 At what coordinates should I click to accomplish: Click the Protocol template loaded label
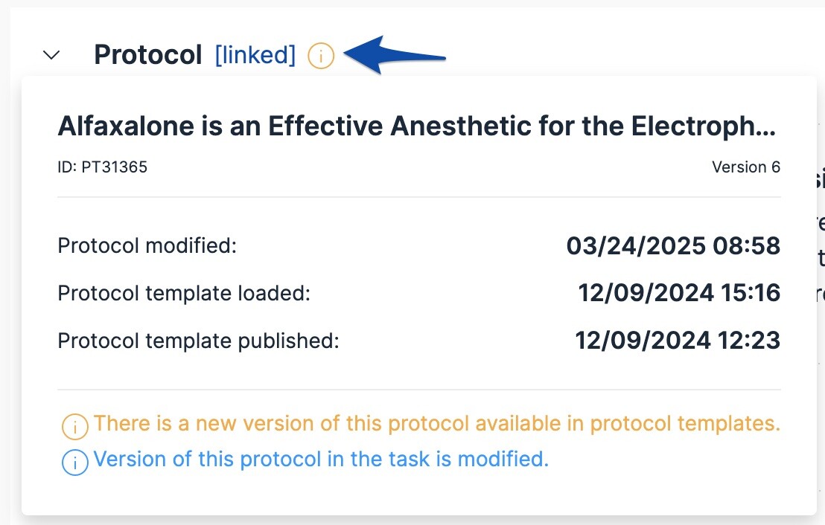tap(183, 294)
